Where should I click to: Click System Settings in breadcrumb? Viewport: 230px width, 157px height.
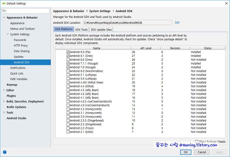pos(100,11)
